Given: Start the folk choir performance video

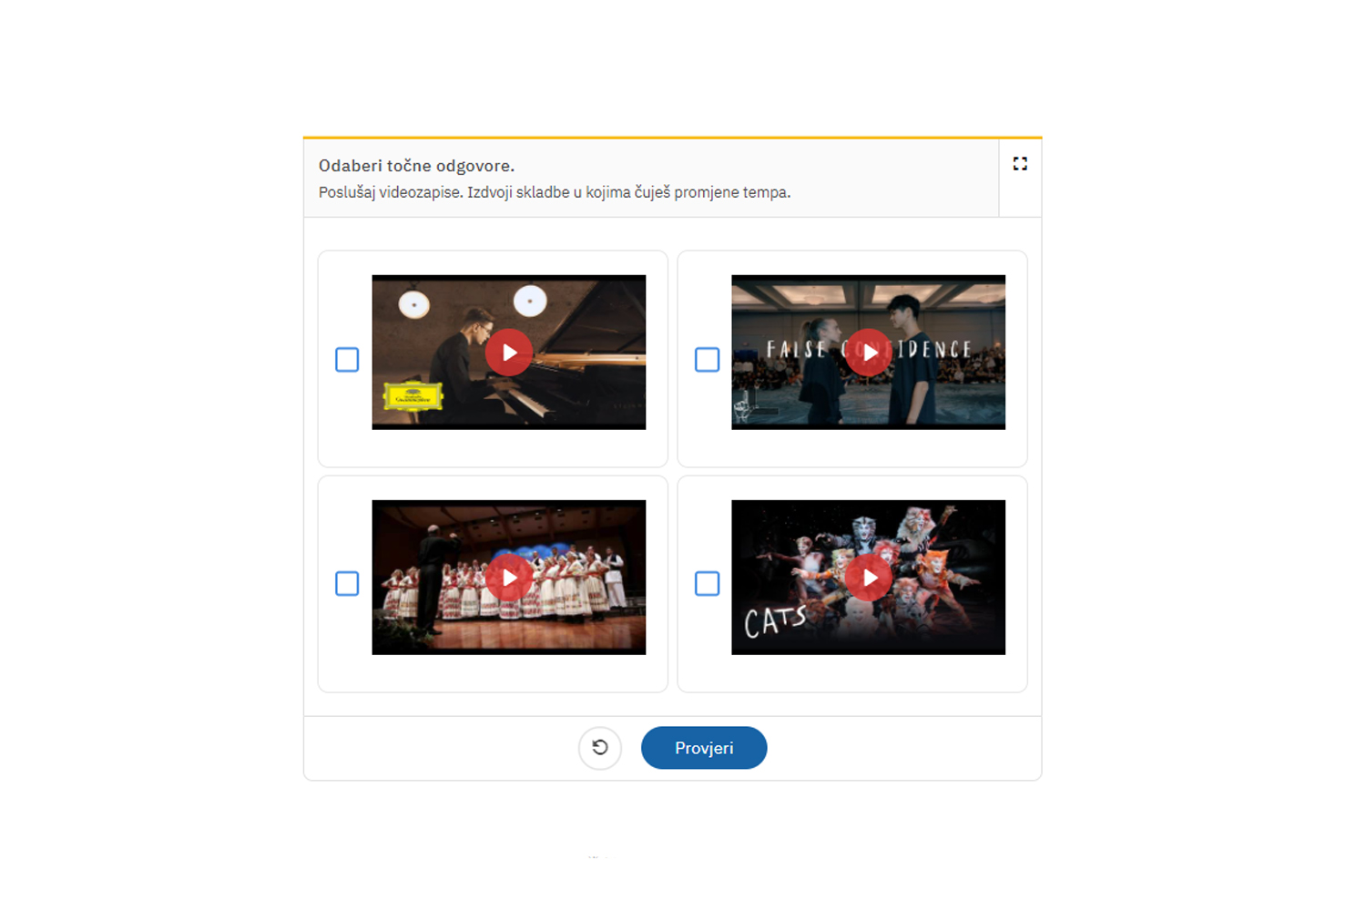Looking at the screenshot, I should point(508,578).
